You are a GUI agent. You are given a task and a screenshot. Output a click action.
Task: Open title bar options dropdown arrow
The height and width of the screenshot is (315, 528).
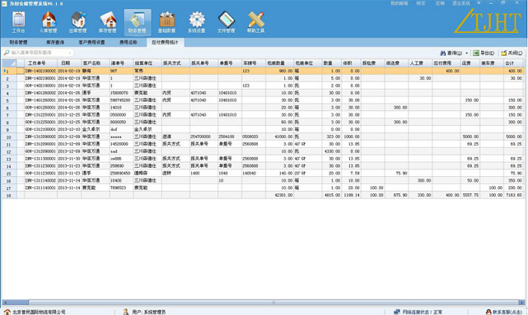479,3
